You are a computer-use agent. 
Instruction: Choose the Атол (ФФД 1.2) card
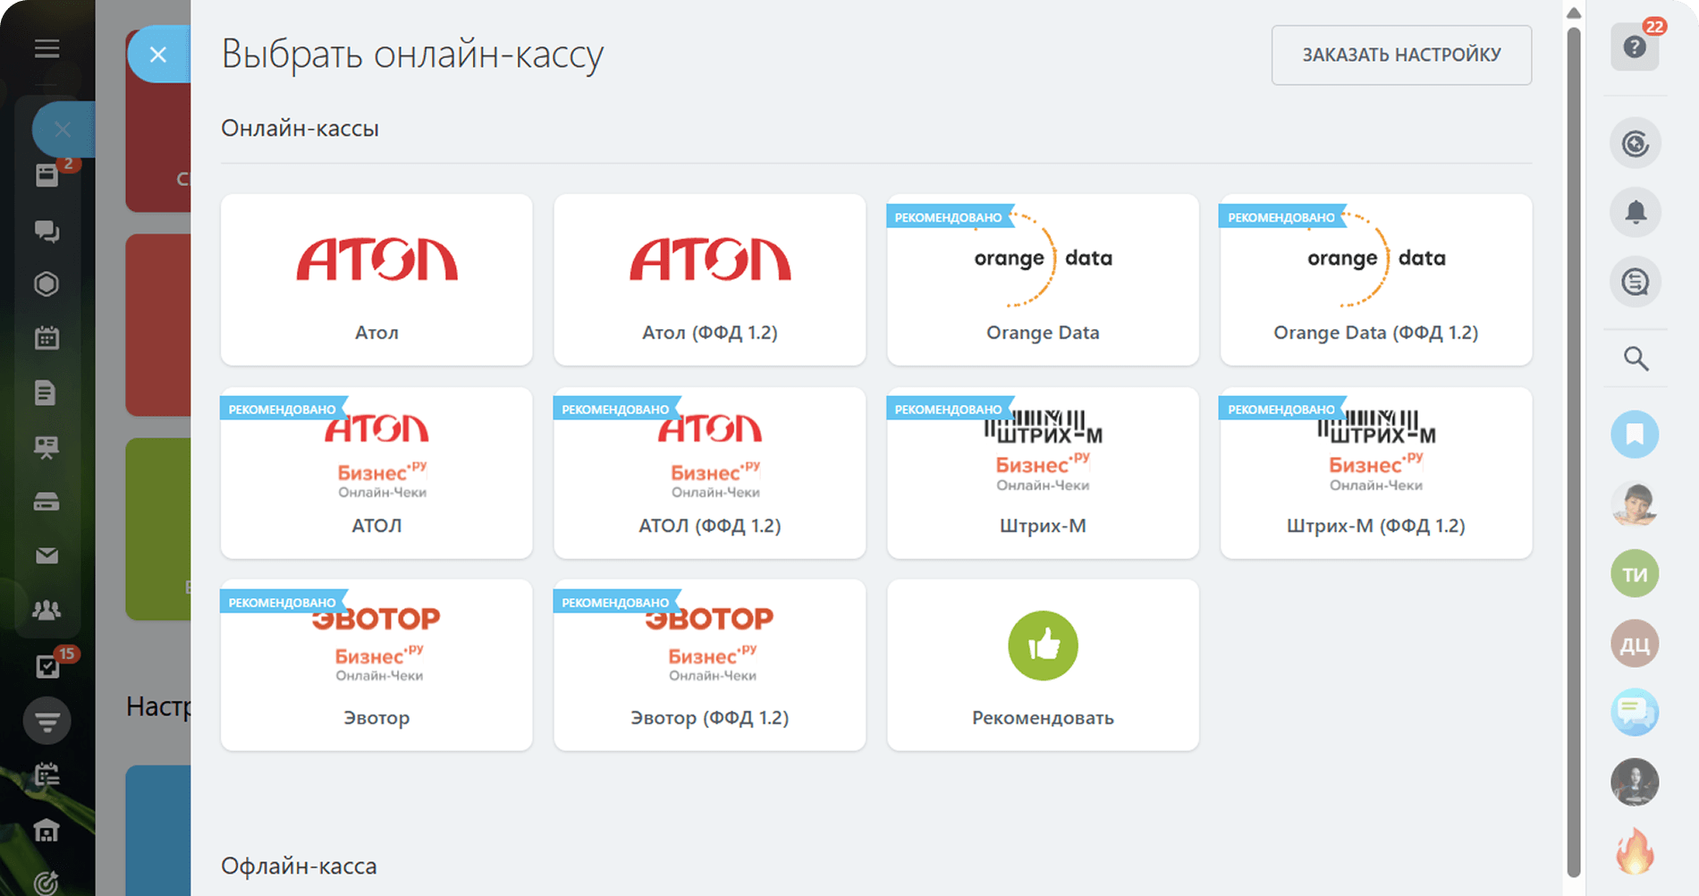tap(709, 280)
